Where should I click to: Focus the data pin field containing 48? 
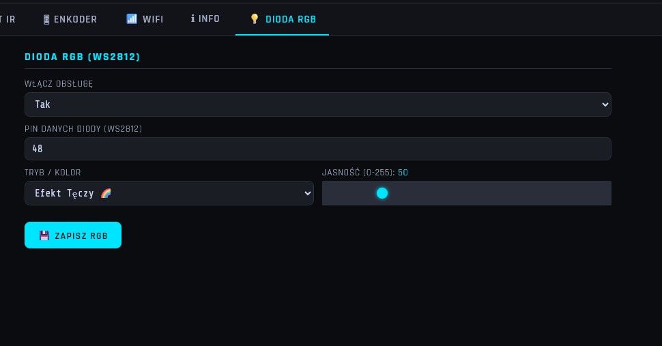(318, 149)
